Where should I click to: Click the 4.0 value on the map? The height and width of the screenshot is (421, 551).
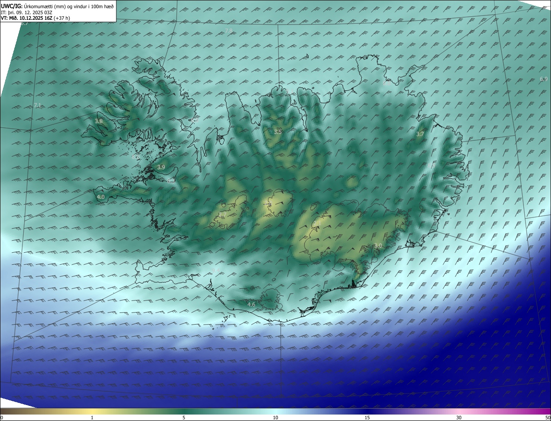pyautogui.click(x=101, y=197)
